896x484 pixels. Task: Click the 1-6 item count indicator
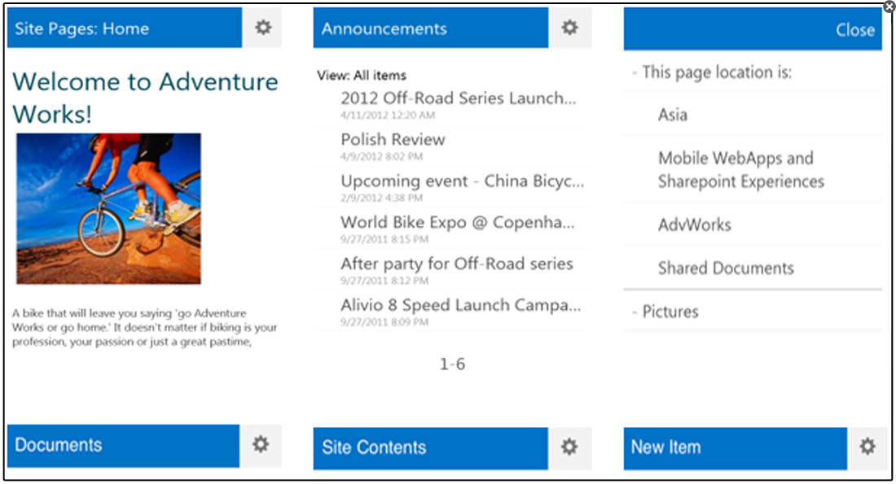click(452, 364)
